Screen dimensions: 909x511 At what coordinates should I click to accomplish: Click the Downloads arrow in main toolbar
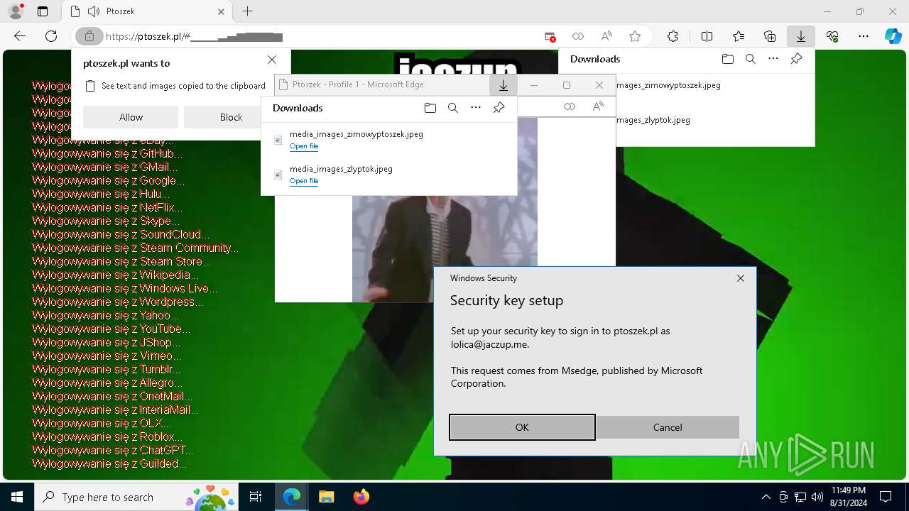[800, 36]
